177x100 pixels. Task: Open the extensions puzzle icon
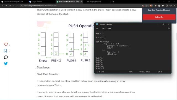[163, 6]
